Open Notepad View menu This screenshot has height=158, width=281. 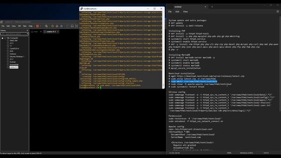[x=185, y=12]
